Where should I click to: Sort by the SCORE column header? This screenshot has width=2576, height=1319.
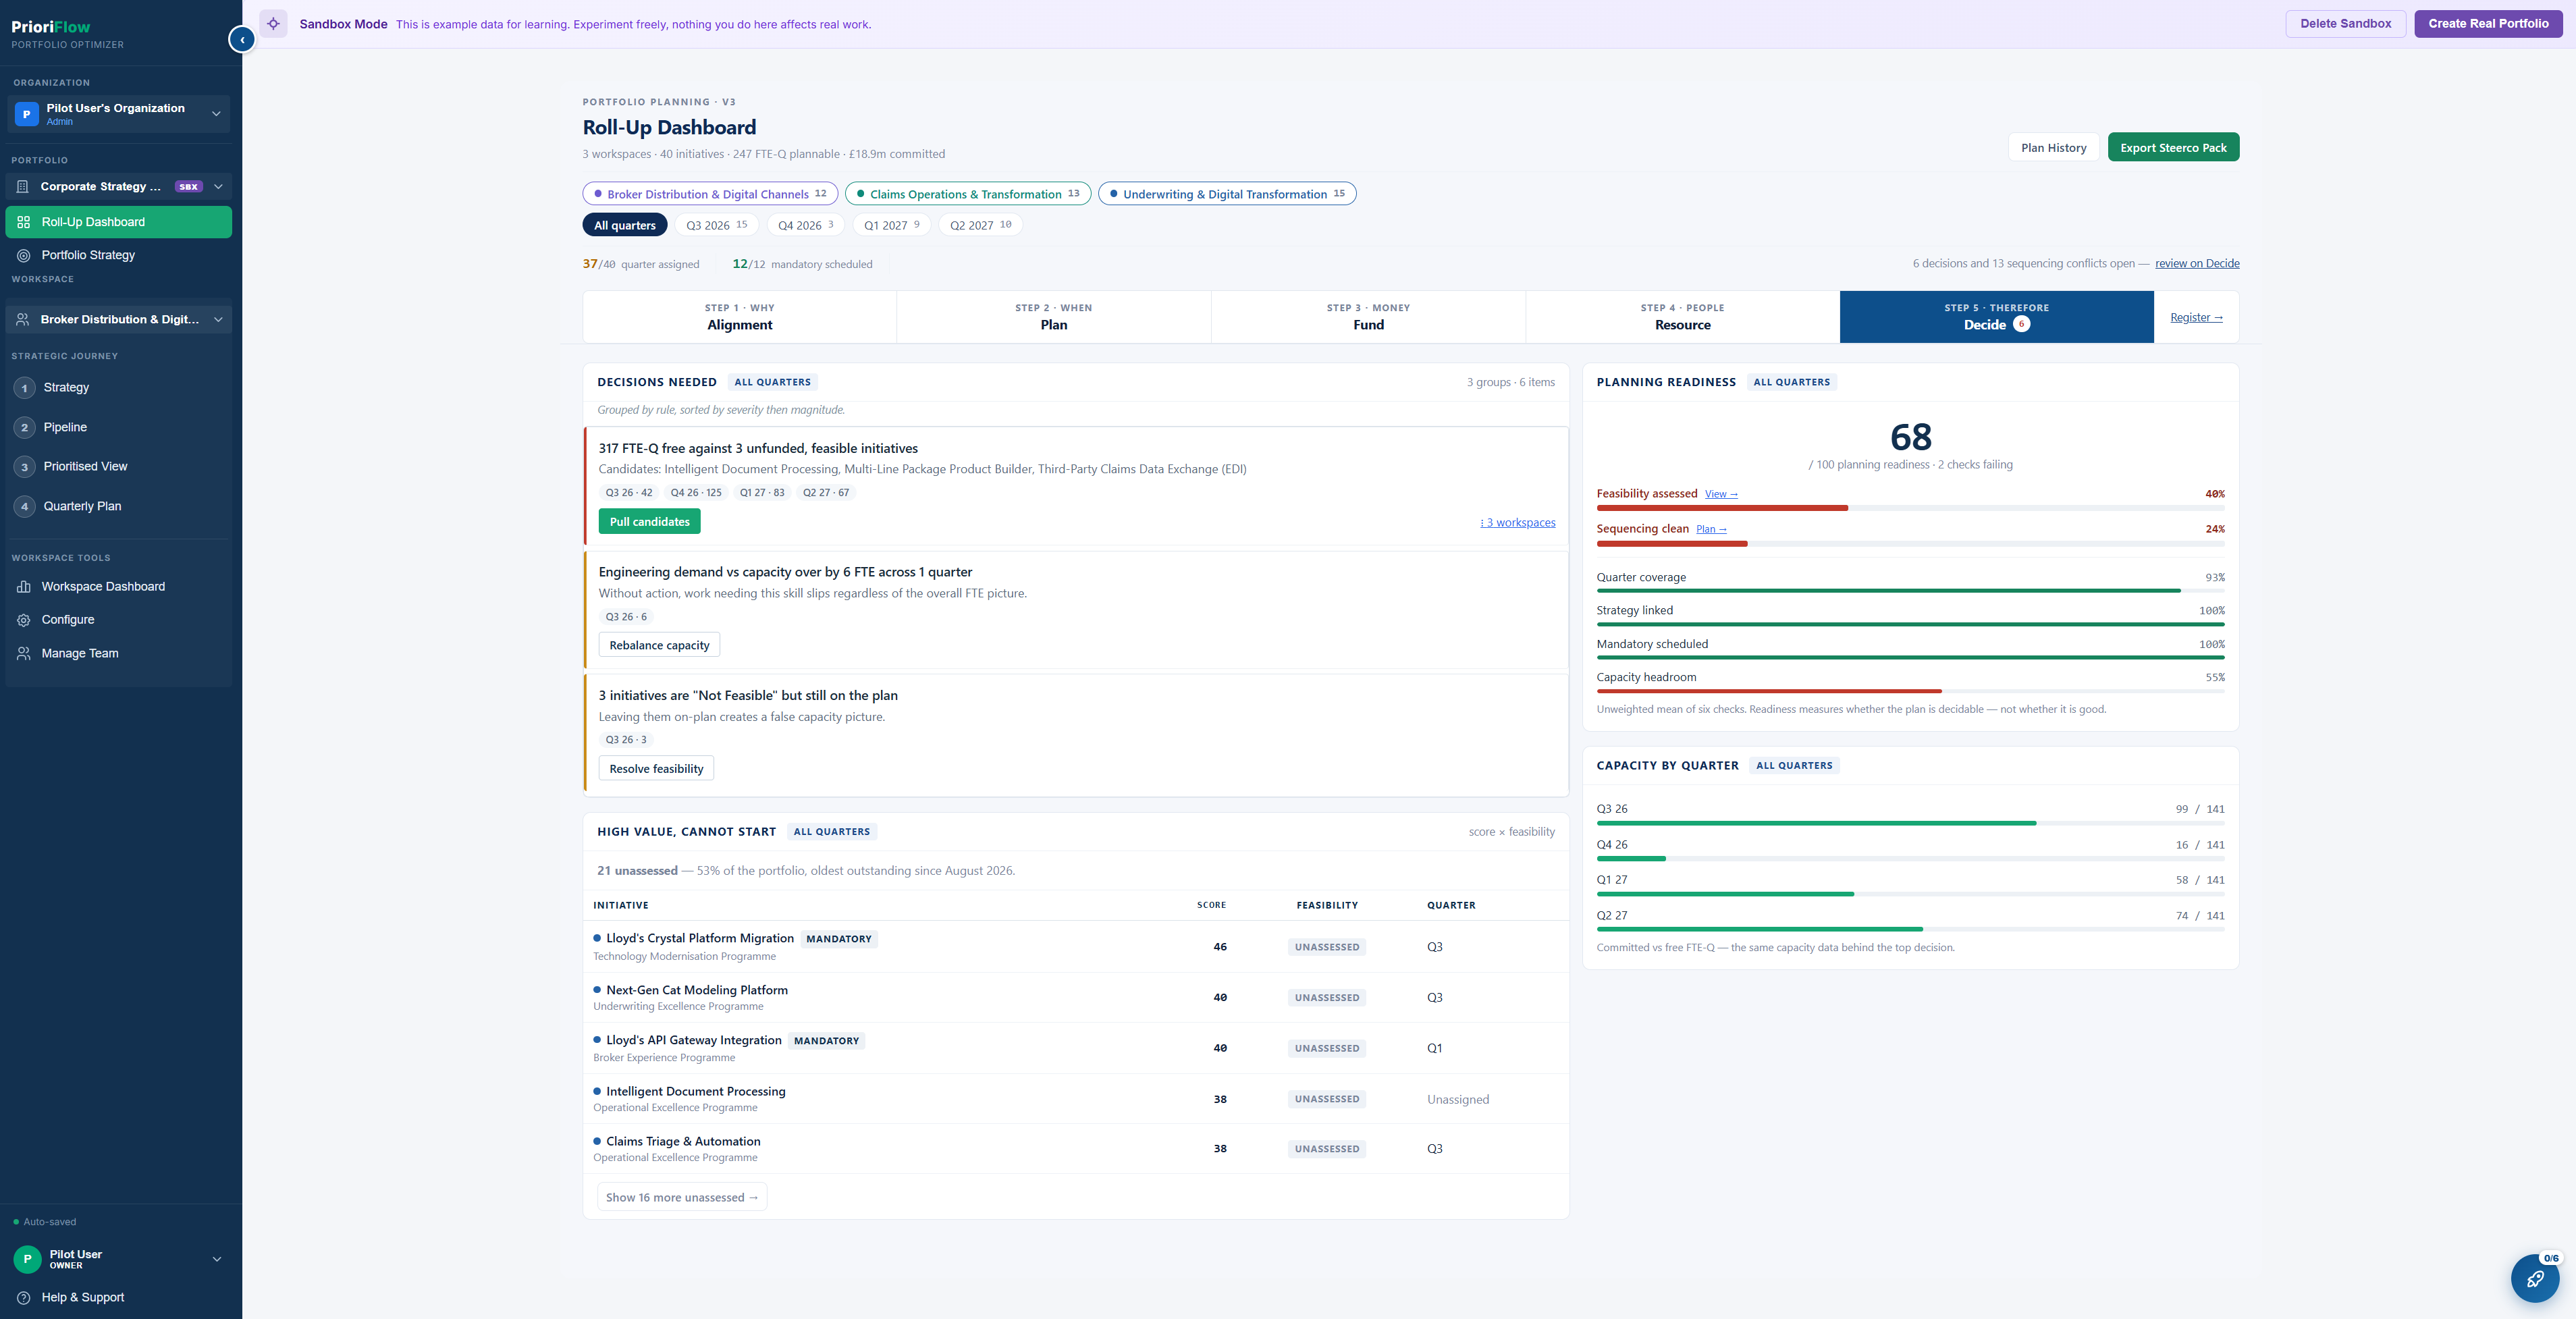coord(1211,905)
